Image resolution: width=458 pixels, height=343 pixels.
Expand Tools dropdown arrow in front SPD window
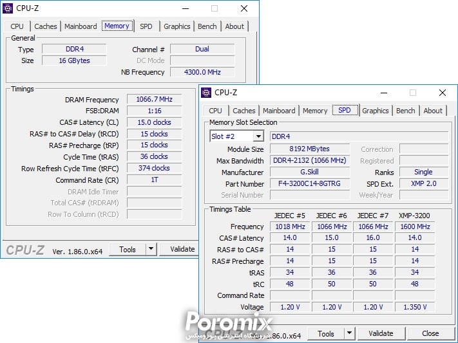[349, 333]
